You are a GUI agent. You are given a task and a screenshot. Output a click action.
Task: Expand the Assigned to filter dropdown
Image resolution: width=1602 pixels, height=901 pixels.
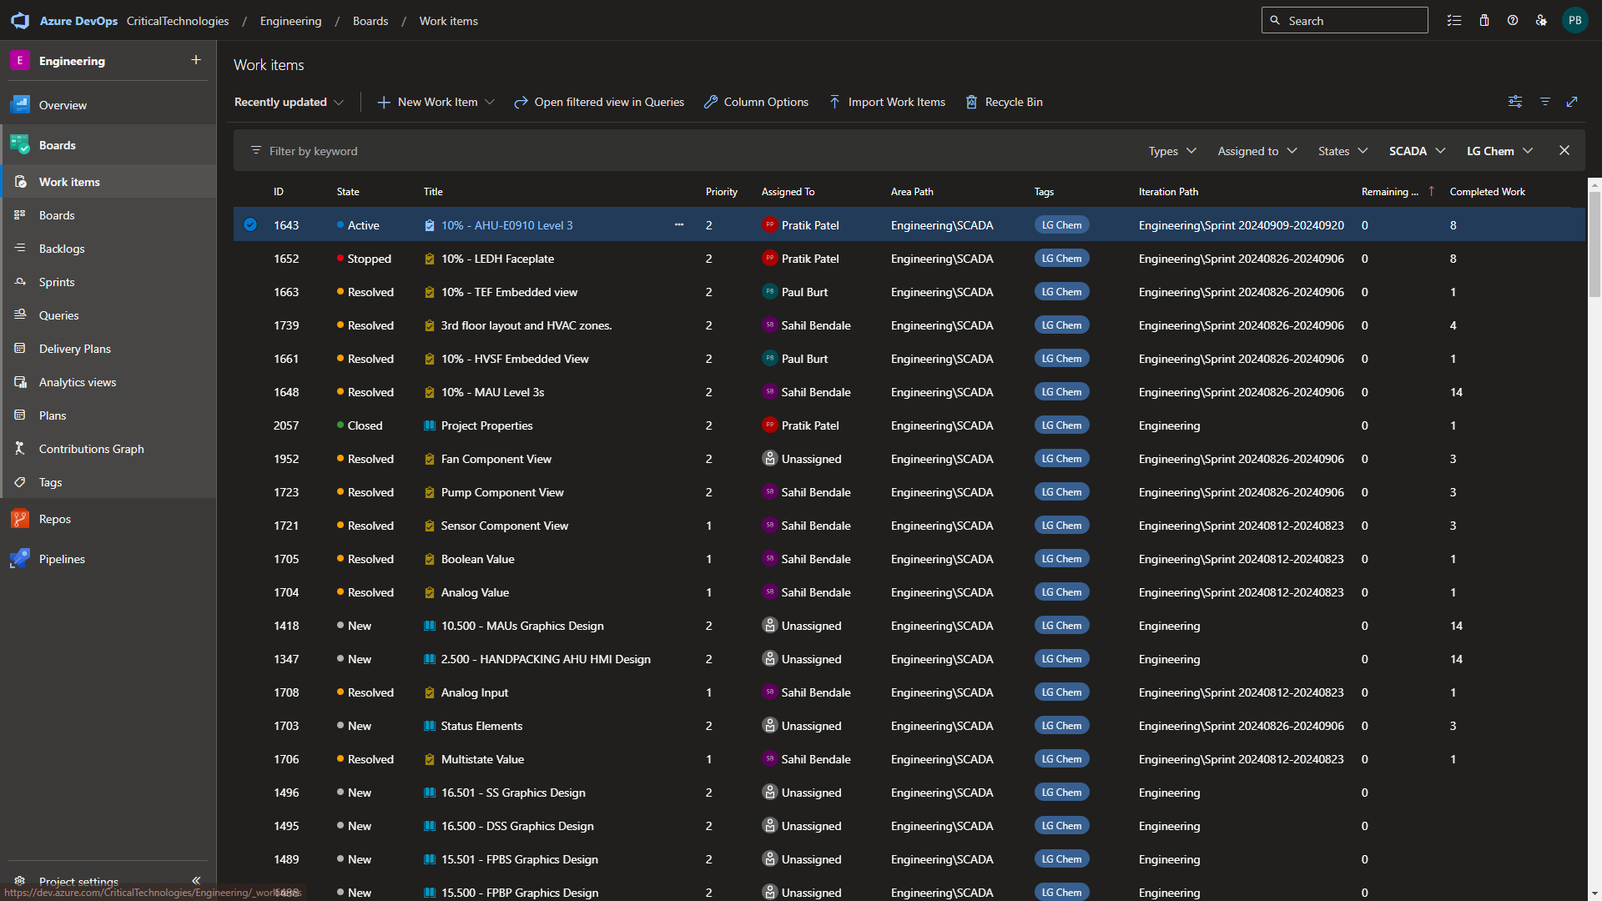[1257, 151]
